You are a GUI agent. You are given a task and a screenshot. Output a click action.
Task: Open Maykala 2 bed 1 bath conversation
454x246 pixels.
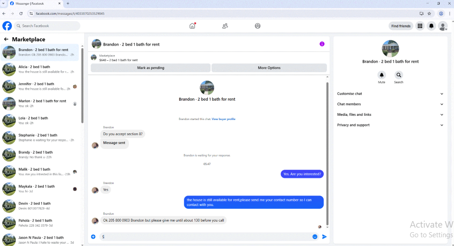pyautogui.click(x=40, y=189)
